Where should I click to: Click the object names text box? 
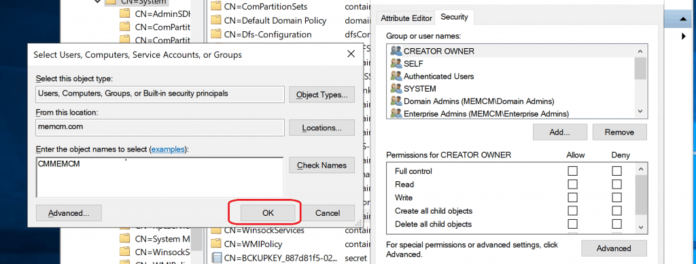pos(160,177)
